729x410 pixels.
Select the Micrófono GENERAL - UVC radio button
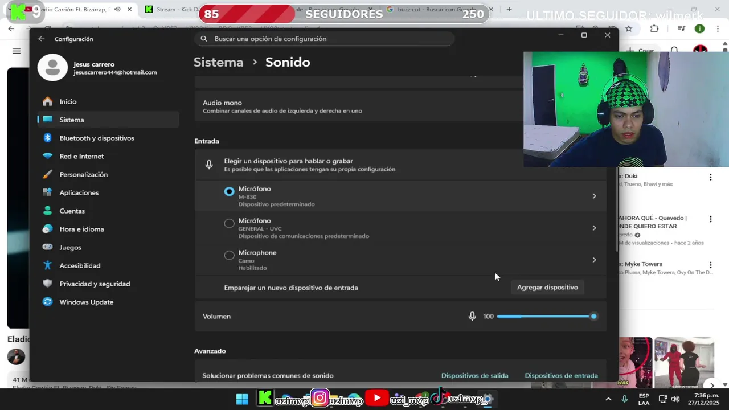pos(229,223)
